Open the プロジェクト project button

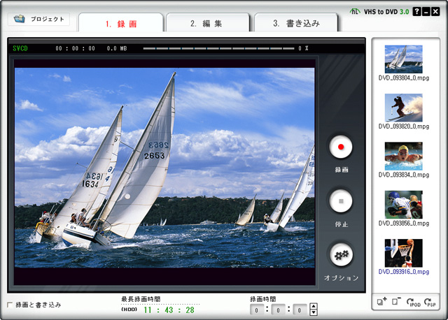tap(38, 19)
